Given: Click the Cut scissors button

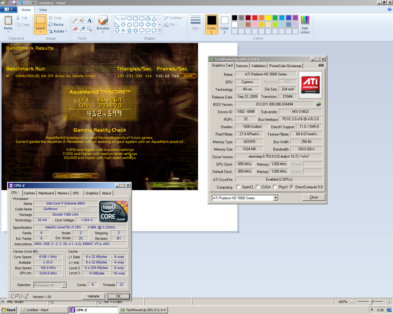Looking at the screenshot, I should 22,18.
